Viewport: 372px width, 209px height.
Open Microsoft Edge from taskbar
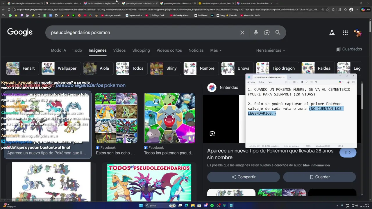tap(186, 206)
